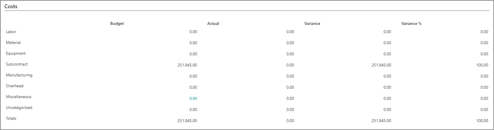
Task: Select the Manufacturing row label
Action: 19,75
